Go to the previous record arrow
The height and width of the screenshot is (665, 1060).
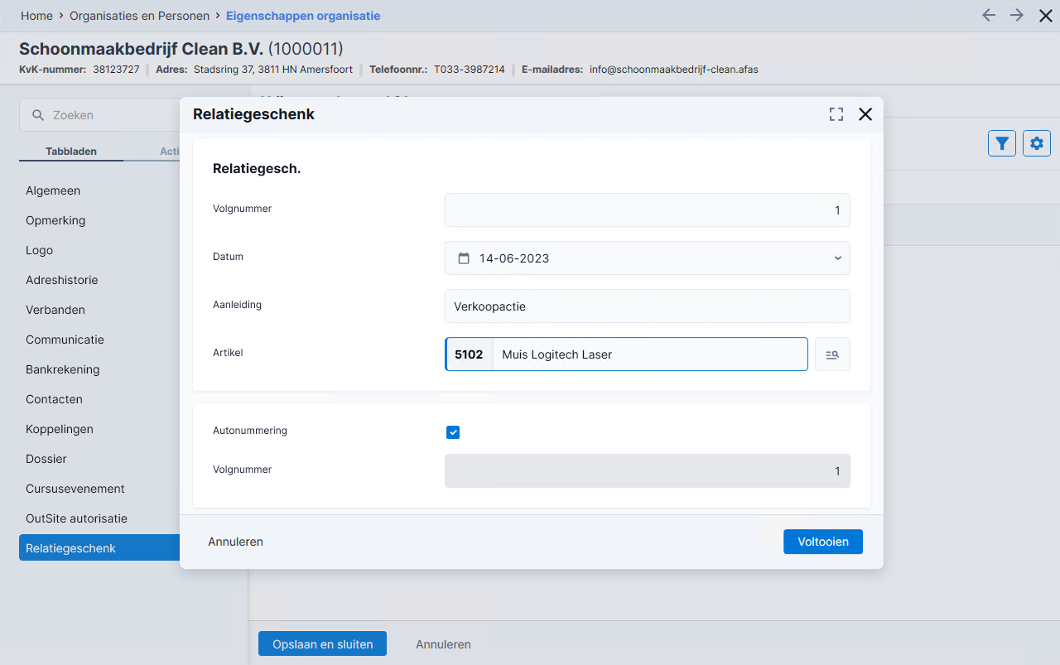tap(988, 16)
